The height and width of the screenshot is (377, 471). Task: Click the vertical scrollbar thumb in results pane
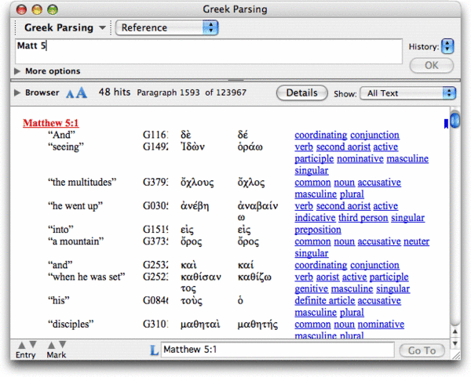[x=455, y=121]
